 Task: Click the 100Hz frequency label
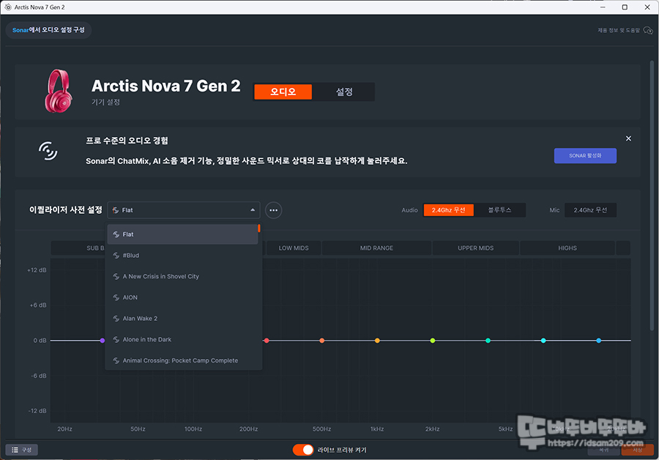click(x=193, y=429)
